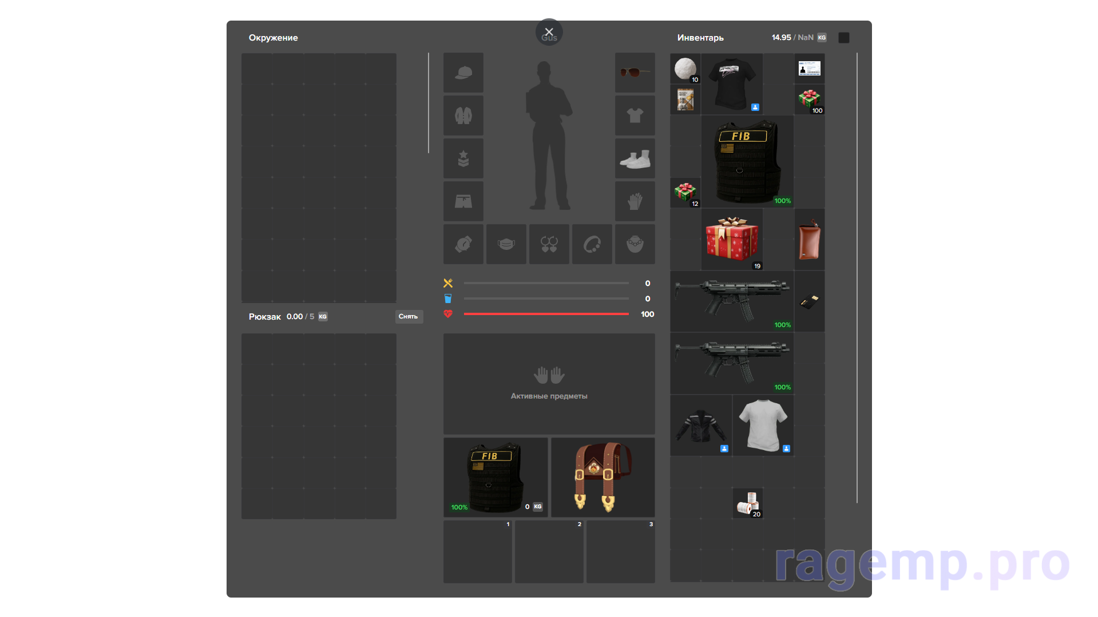
Task: Click the jacket clothing slot
Action: (463, 116)
